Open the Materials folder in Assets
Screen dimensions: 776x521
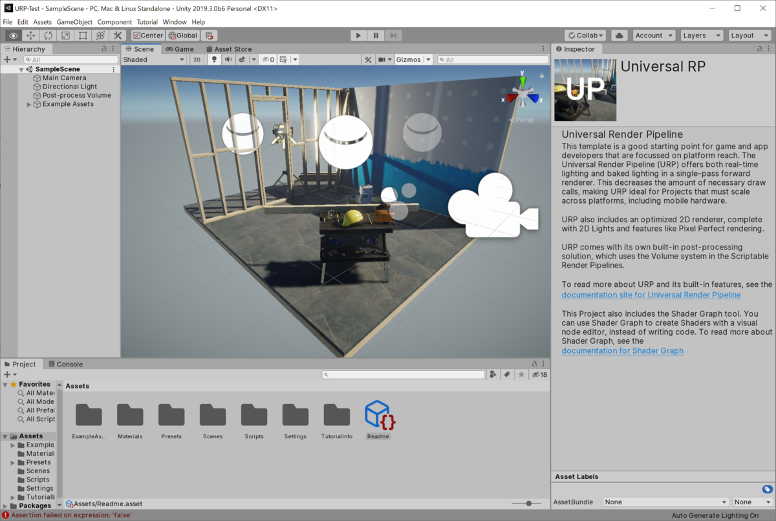click(x=130, y=420)
